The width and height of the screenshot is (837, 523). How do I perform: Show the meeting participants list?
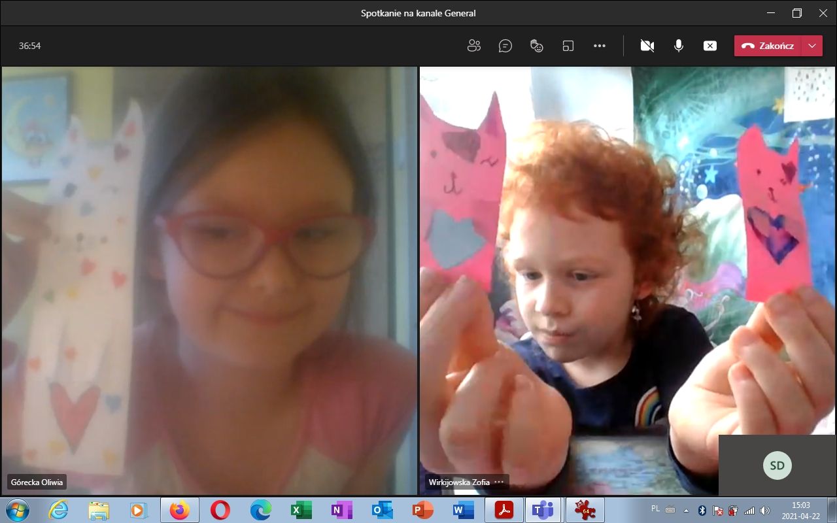(x=474, y=46)
